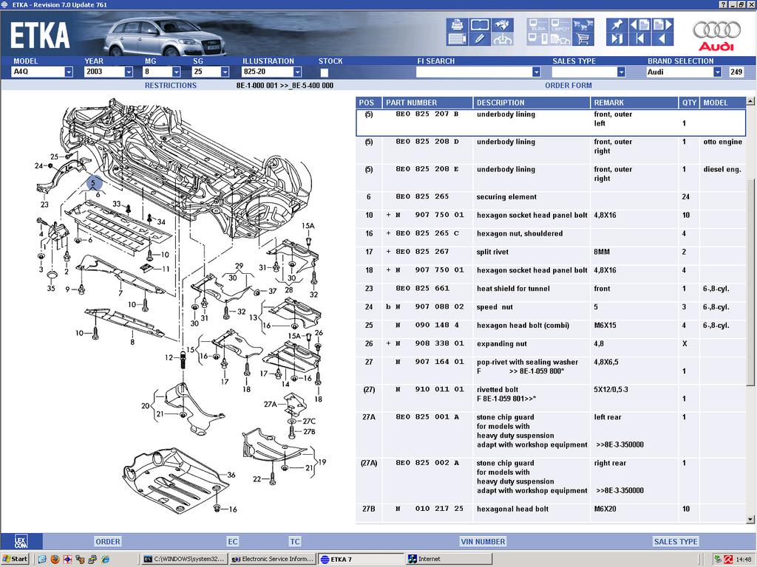This screenshot has width=757, height=567.
Task: Click the pushpin icon
Action: [617, 24]
